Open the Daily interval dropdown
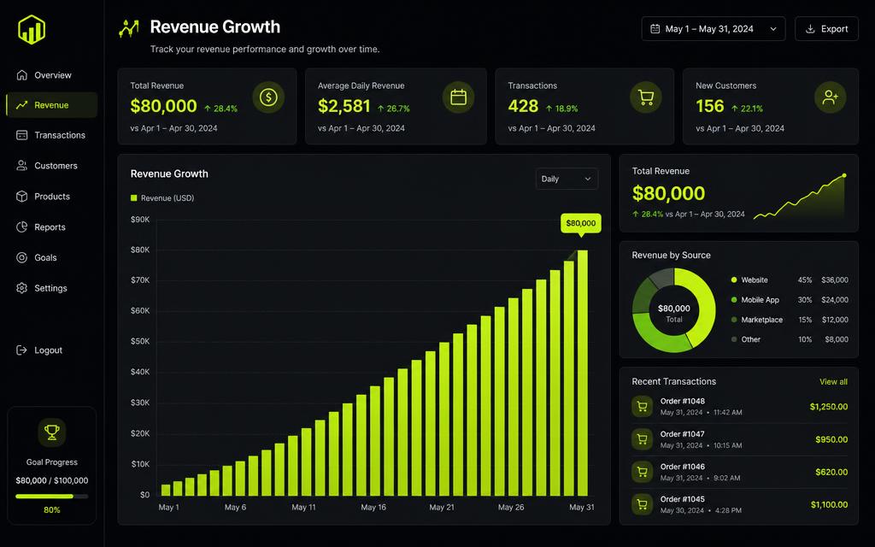The width and height of the screenshot is (875, 547). coord(567,179)
